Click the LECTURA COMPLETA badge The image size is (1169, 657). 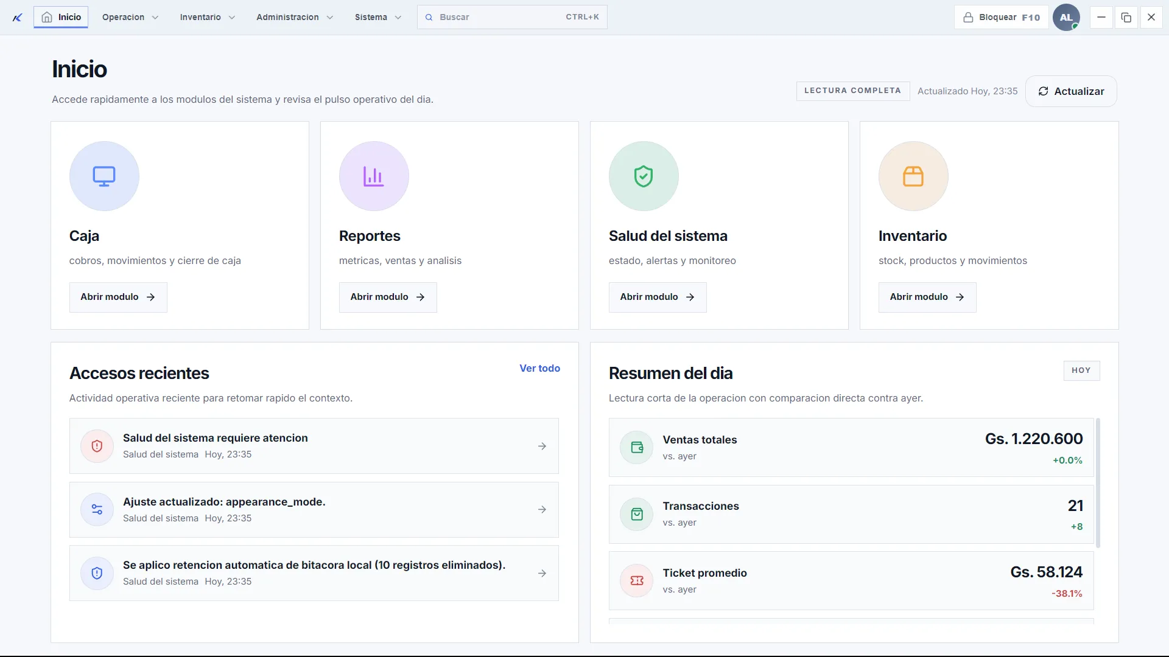[852, 91]
